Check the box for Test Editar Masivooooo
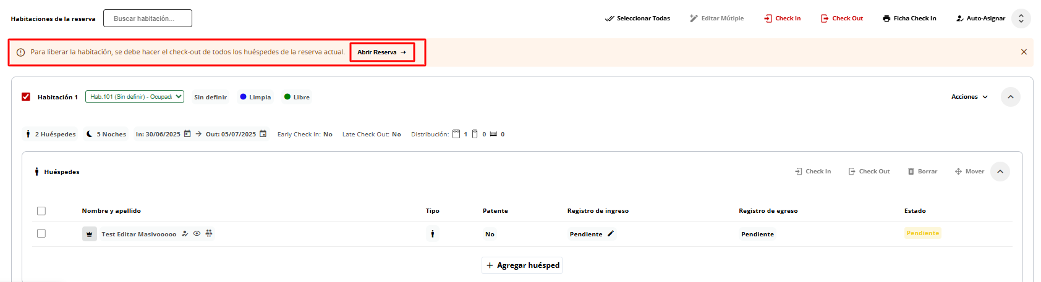Screen dimensions: 1041x282 [41, 233]
